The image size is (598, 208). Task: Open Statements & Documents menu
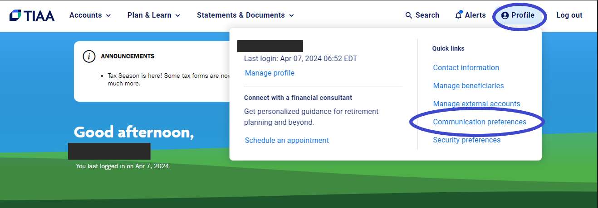tap(245, 15)
